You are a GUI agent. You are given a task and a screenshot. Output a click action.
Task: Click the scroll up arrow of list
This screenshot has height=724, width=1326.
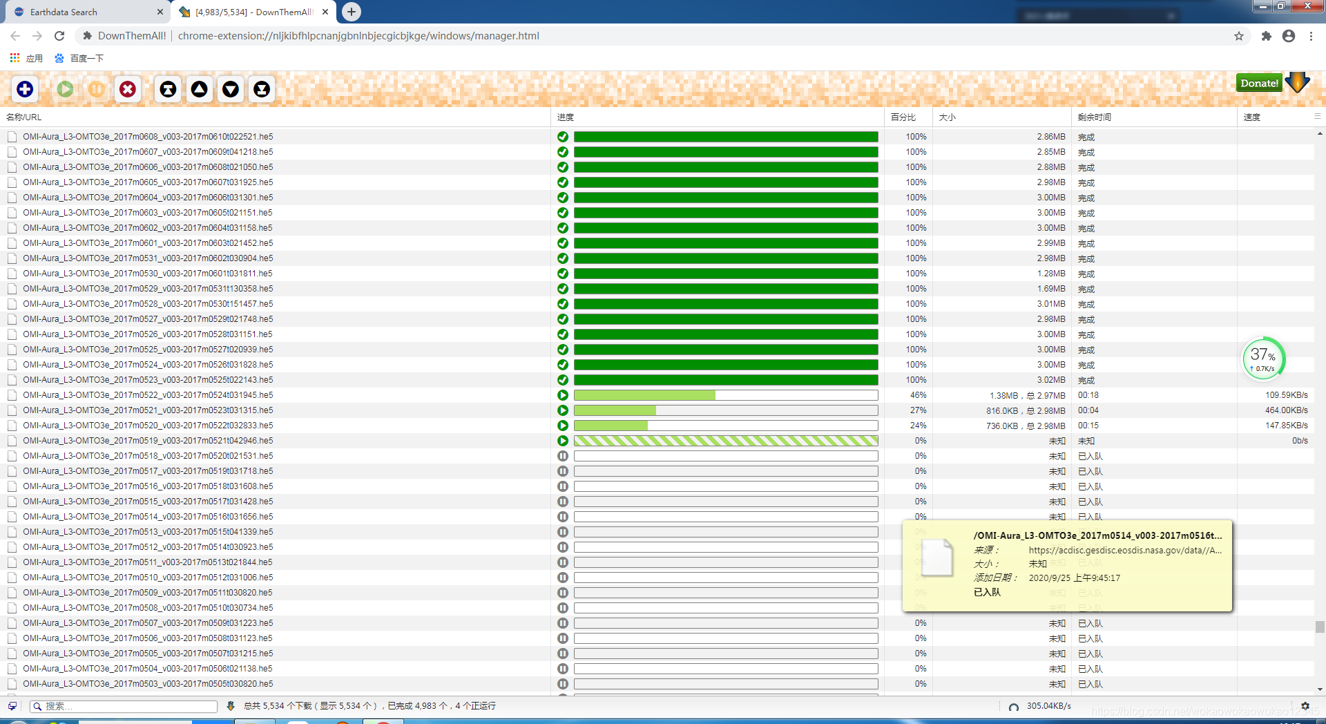pyautogui.click(x=1320, y=133)
